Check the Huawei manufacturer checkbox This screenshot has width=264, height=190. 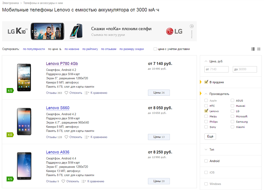click(x=233, y=106)
